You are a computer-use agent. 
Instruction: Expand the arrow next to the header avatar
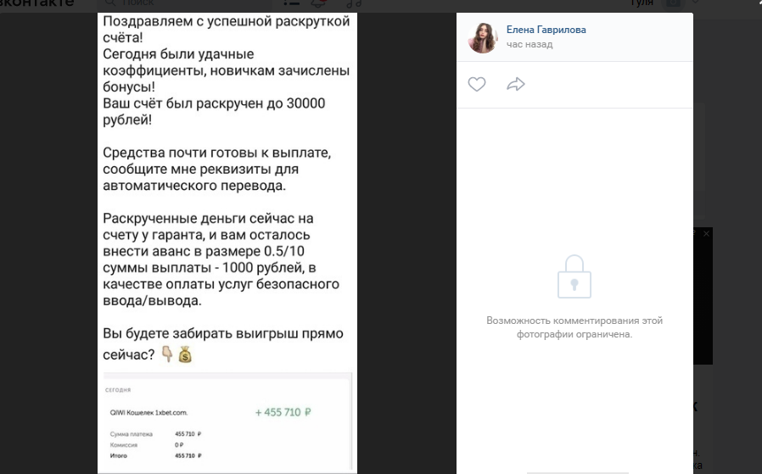(696, 3)
